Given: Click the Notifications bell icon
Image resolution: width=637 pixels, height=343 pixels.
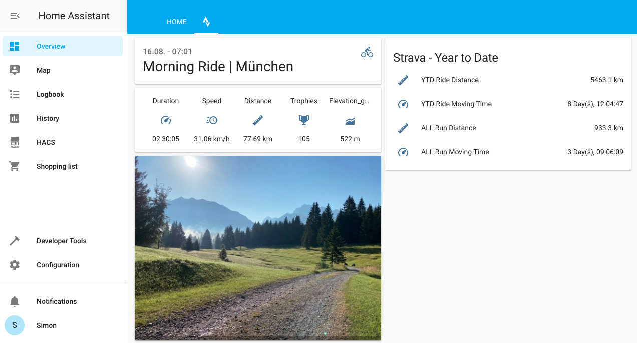Looking at the screenshot, I should (x=15, y=301).
